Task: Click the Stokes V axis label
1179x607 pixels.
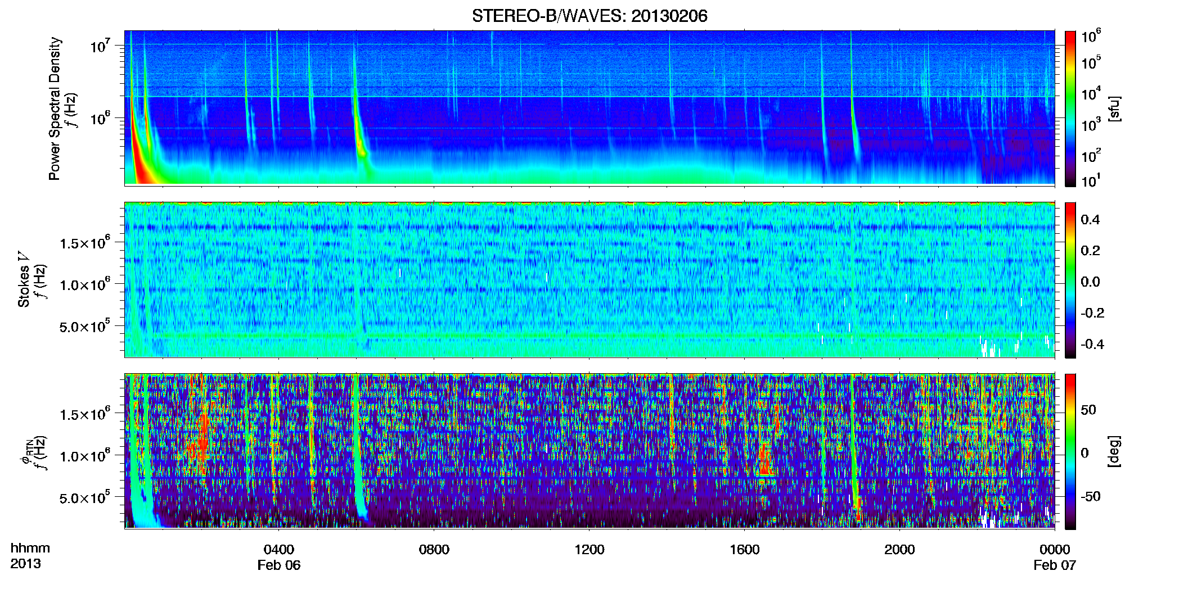Action: pos(24,279)
